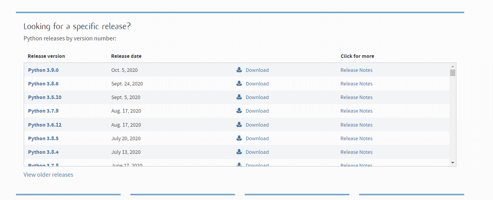Click download icon for Python 3.5.10
493x200 pixels.
tap(239, 97)
